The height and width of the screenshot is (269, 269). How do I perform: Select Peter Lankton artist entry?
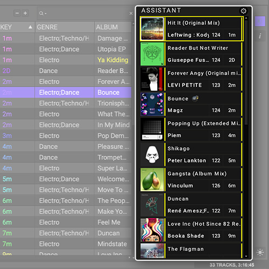pyautogui.click(x=187, y=160)
